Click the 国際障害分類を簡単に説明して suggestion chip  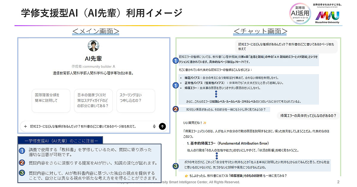click(x=51, y=101)
